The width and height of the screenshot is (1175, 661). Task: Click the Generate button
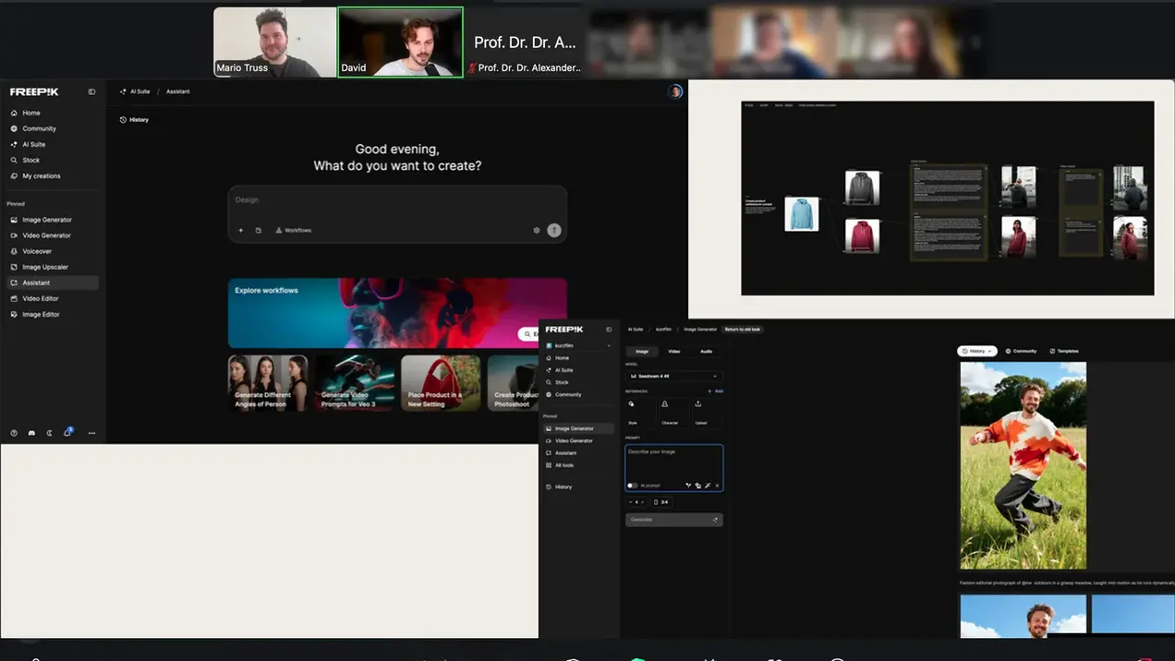tap(673, 520)
